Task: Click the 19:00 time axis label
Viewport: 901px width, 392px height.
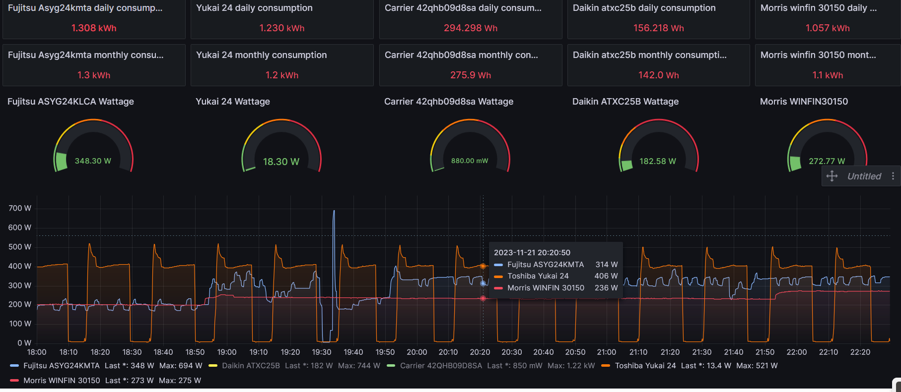Action: [227, 352]
